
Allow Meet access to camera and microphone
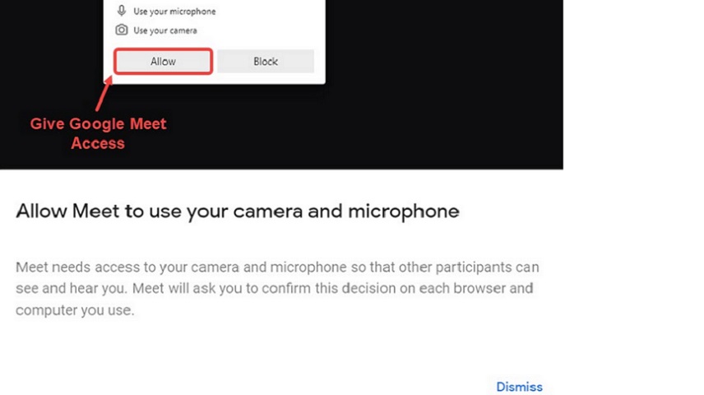tap(163, 61)
